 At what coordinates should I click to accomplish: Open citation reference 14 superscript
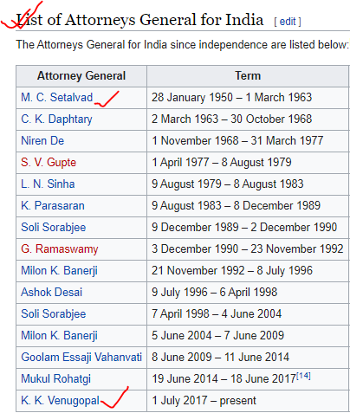point(303,376)
